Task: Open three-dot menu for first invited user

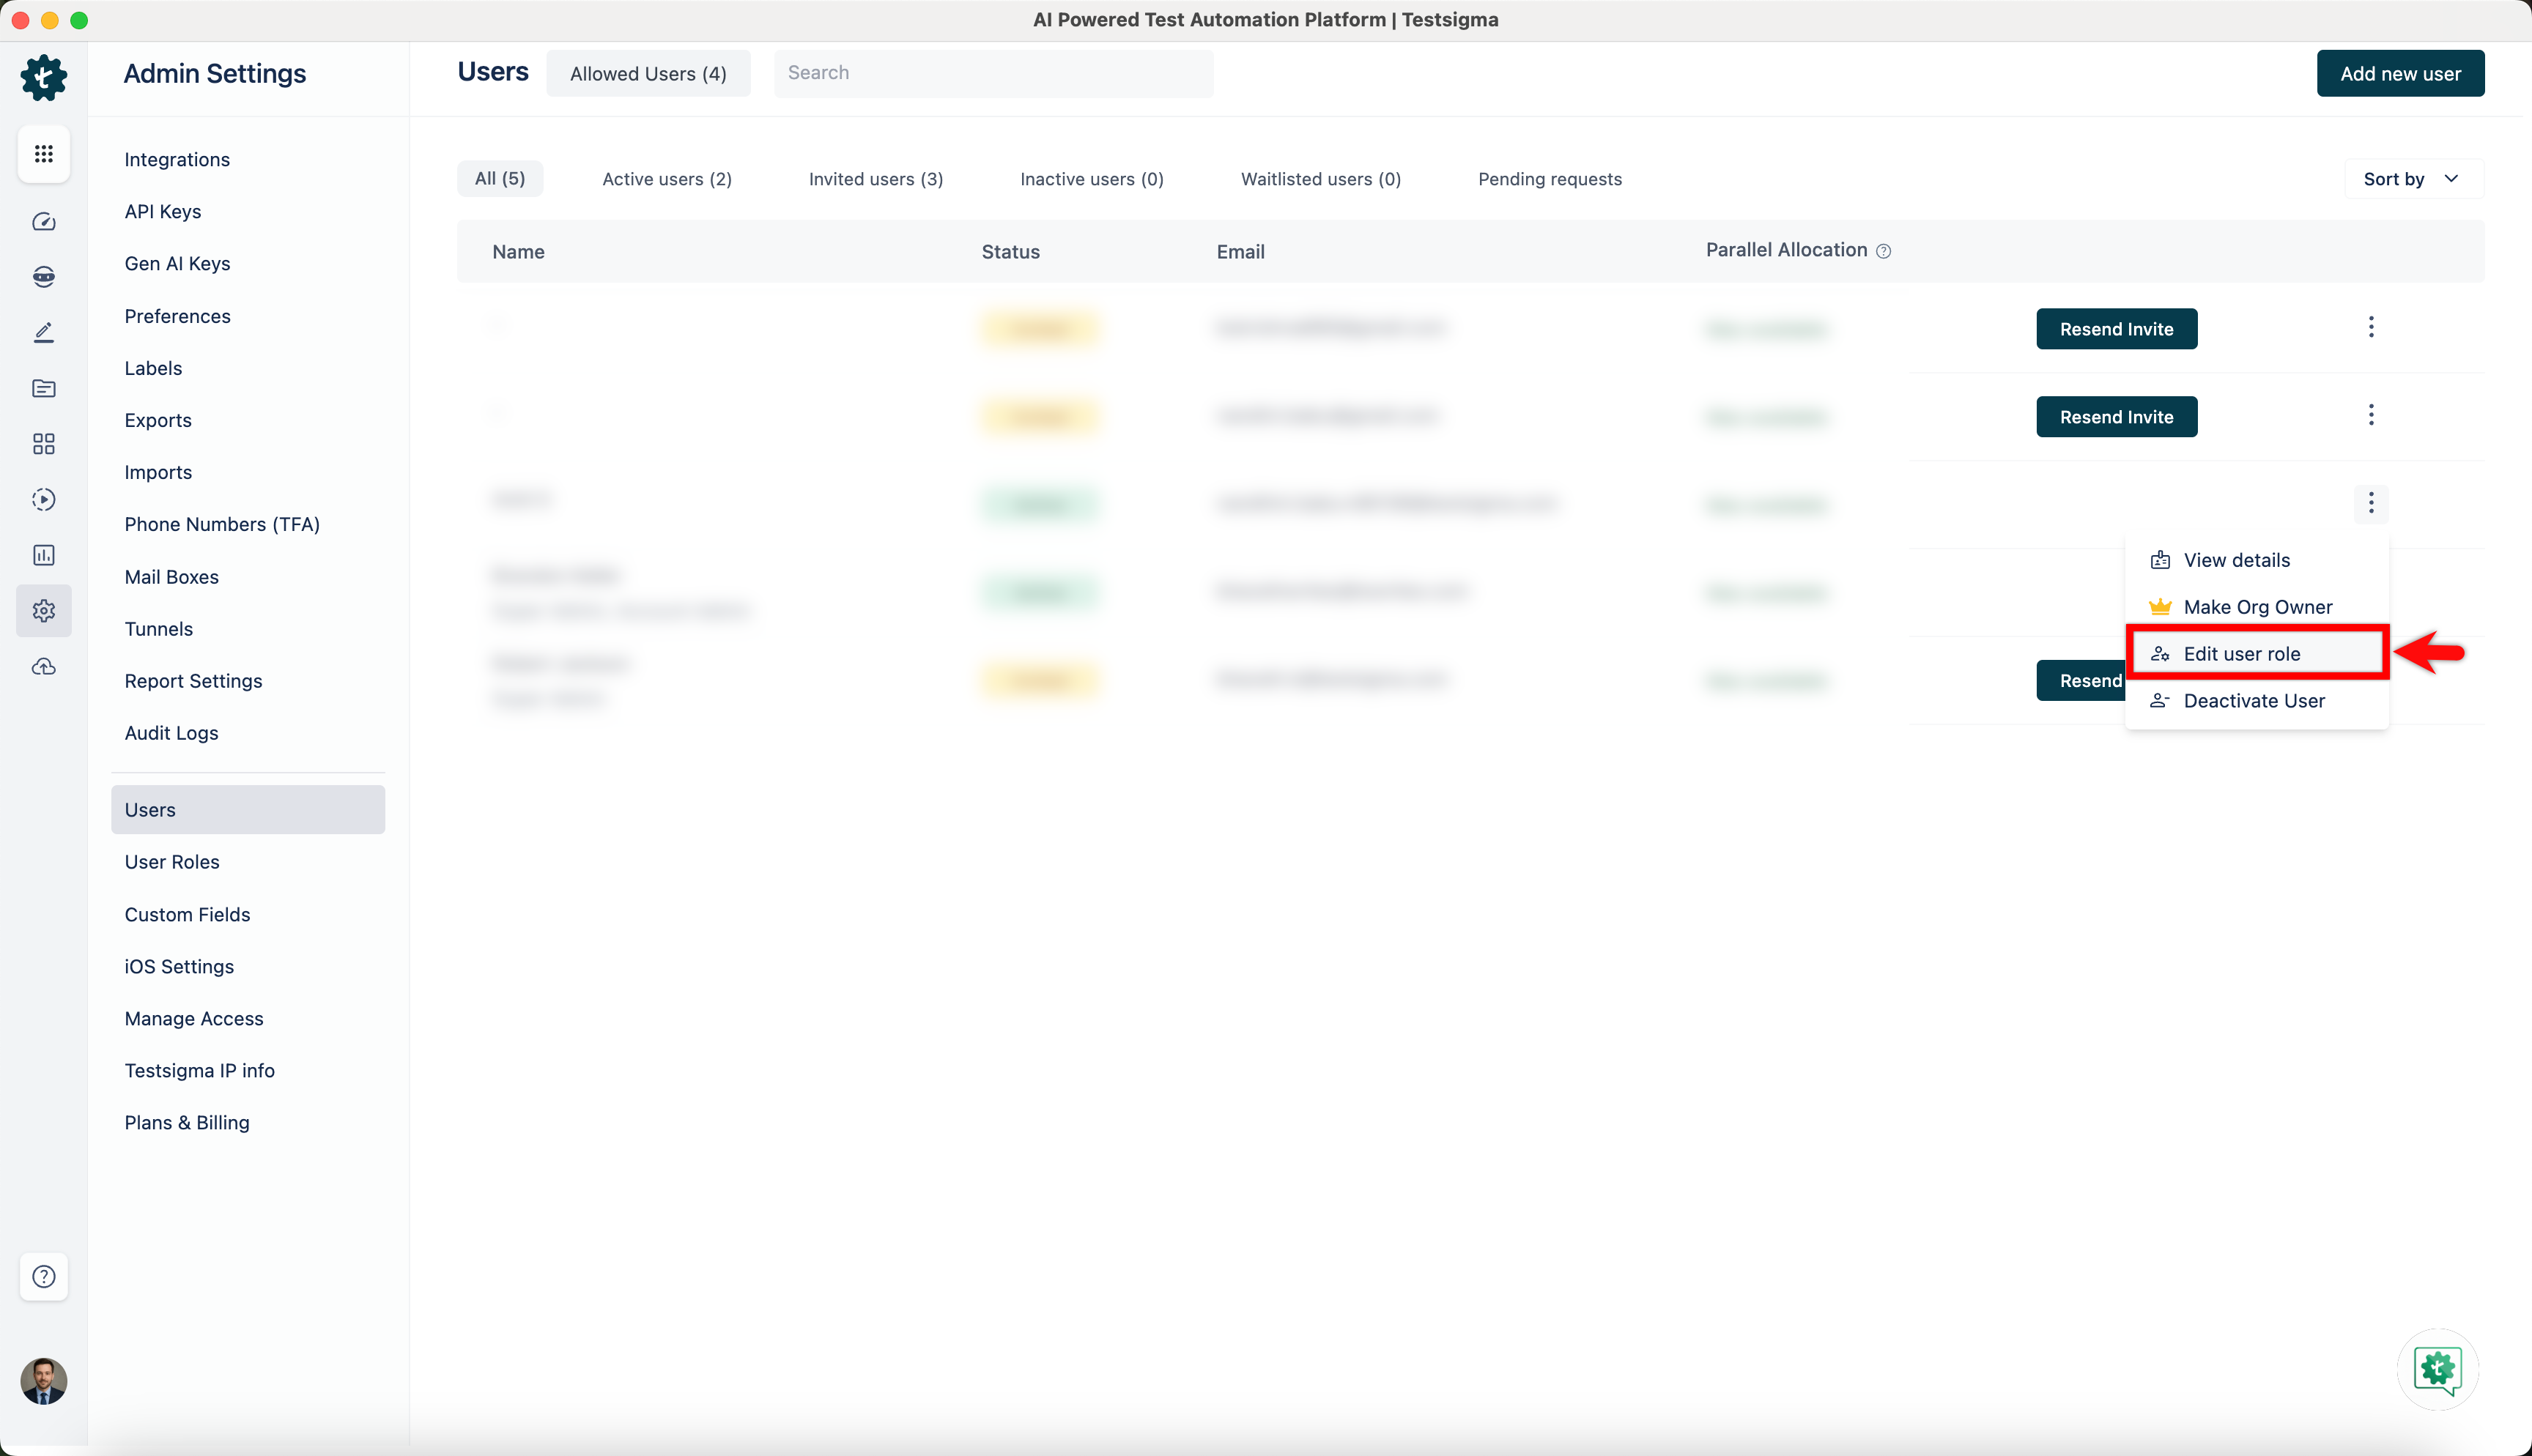Action: pos(2370,327)
